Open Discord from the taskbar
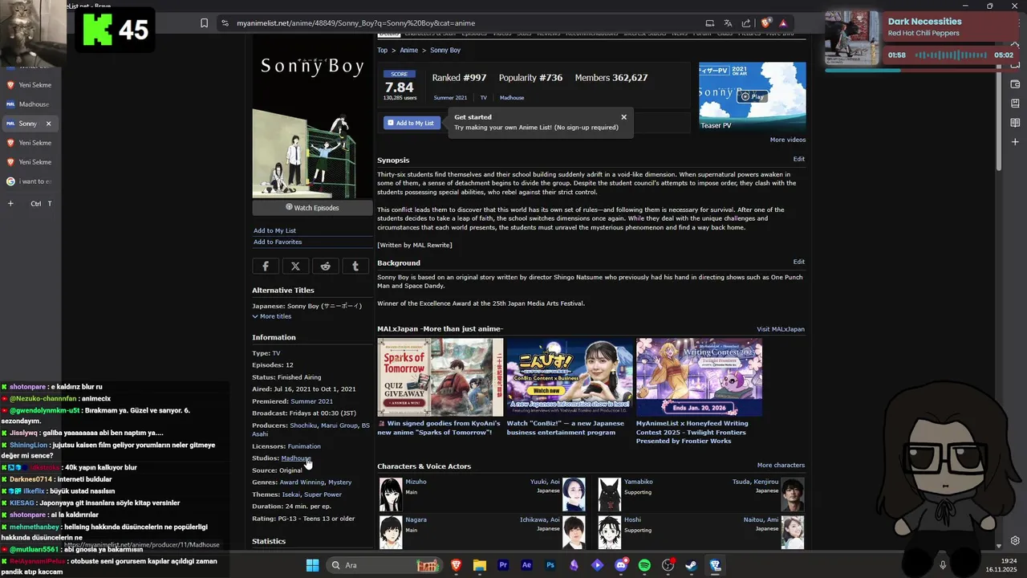Viewport: 1027px width, 578px height. click(621, 565)
